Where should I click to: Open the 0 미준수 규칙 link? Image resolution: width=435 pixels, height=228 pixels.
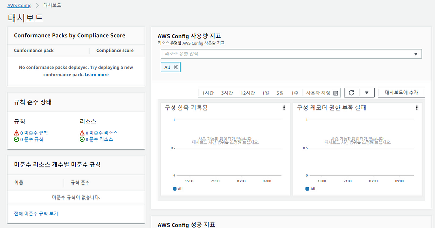34,133
